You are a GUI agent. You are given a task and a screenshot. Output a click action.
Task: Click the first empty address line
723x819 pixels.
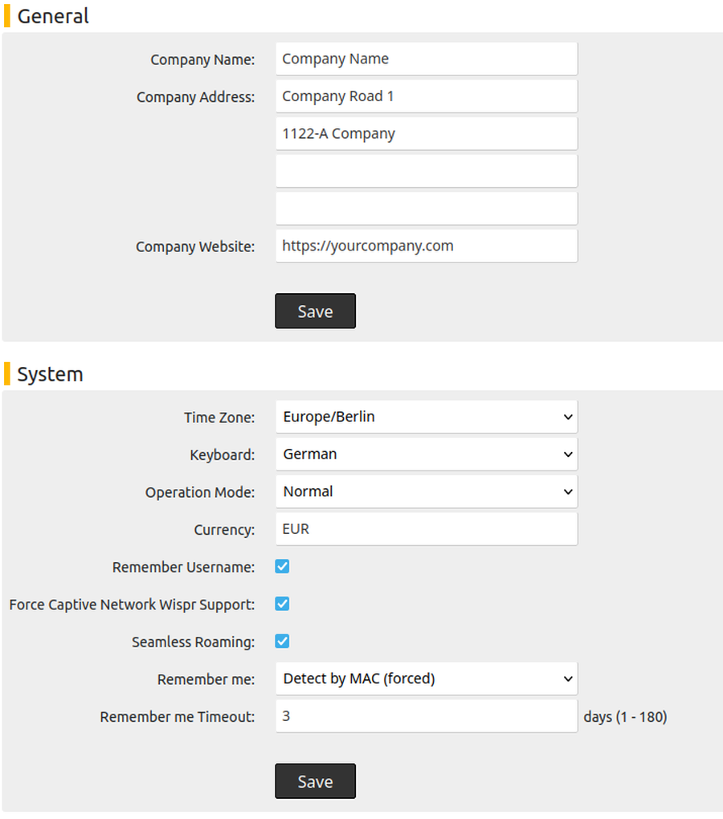(x=426, y=170)
